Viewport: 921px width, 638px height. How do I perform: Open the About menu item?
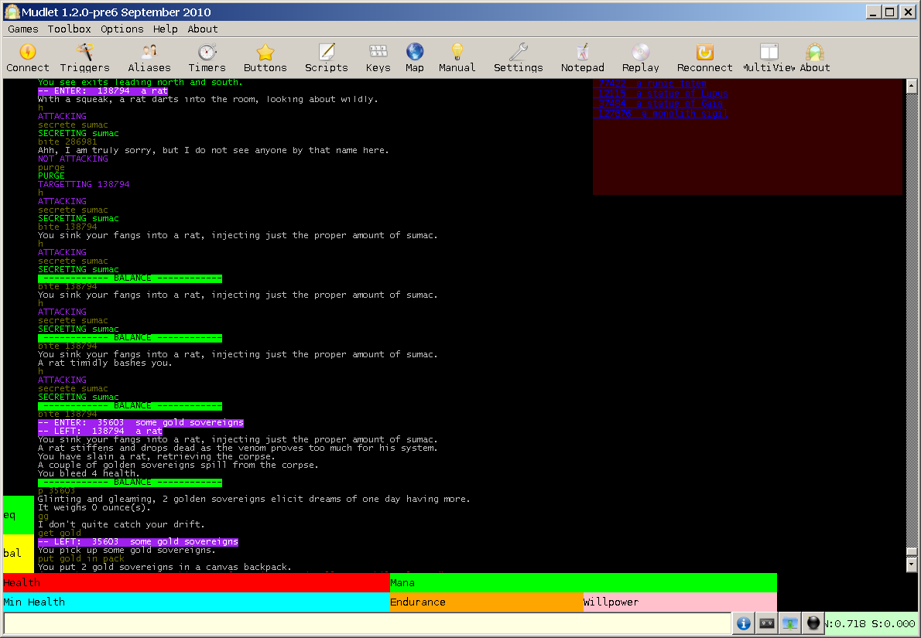203,29
